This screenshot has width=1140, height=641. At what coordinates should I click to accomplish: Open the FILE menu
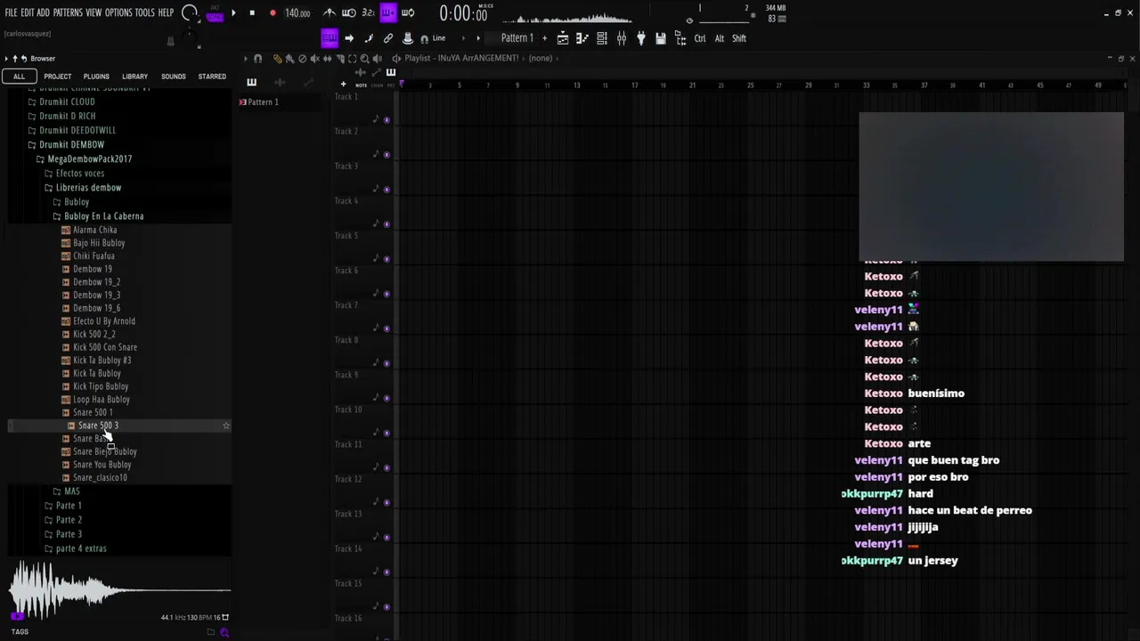11,12
